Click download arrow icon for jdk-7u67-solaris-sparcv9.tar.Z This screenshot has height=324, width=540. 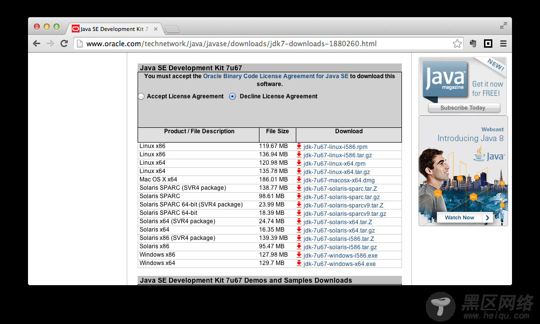(x=299, y=205)
